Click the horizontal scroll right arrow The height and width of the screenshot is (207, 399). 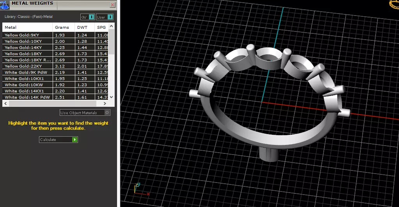click(105, 103)
